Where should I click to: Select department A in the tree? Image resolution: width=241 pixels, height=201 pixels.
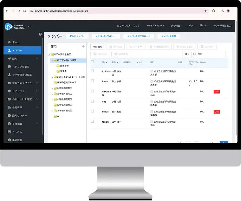click(58, 116)
